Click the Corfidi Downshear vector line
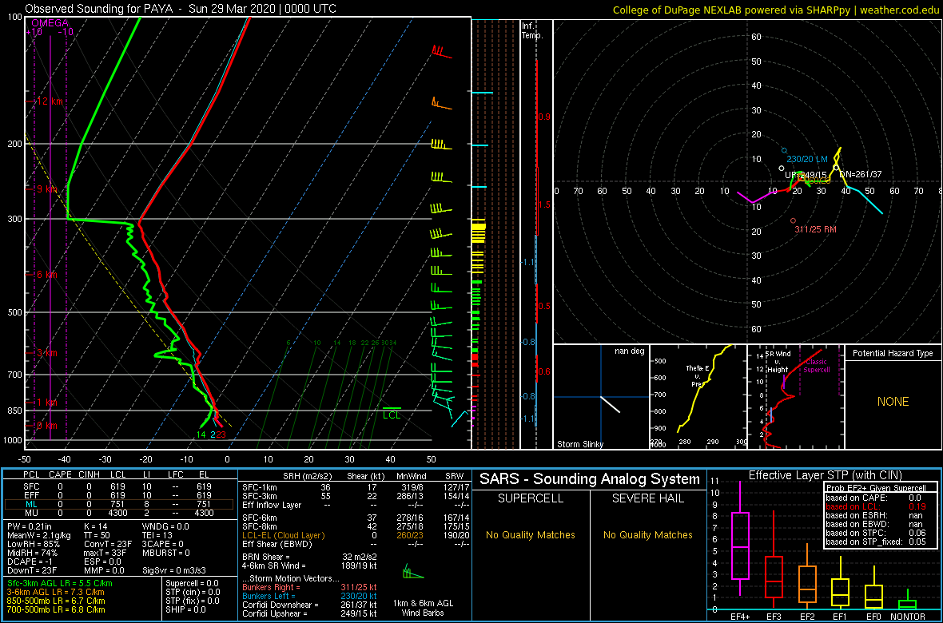Viewport: 943px width, 623px height. click(x=308, y=605)
